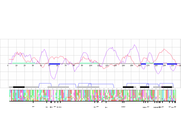Image resolution: width=181 pixels, height=135 pixels.
Task: Click the purple curve's peak near position 125
Action: tap(111, 47)
